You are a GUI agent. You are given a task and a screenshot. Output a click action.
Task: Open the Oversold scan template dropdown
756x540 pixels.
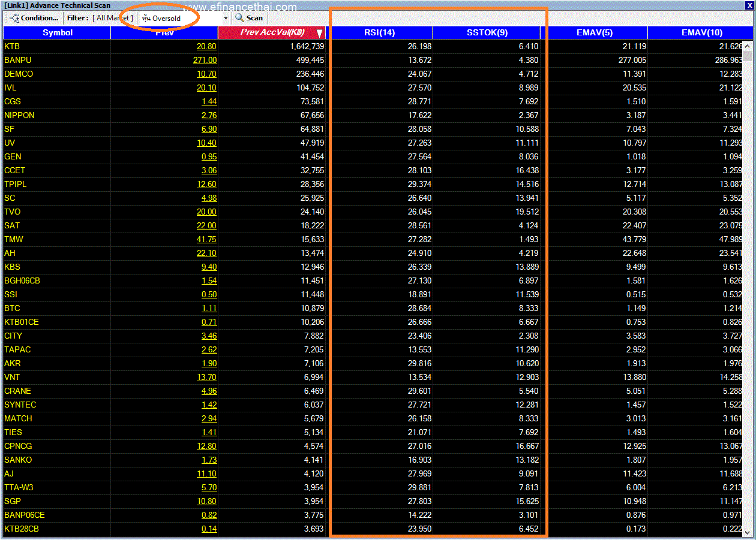point(226,19)
